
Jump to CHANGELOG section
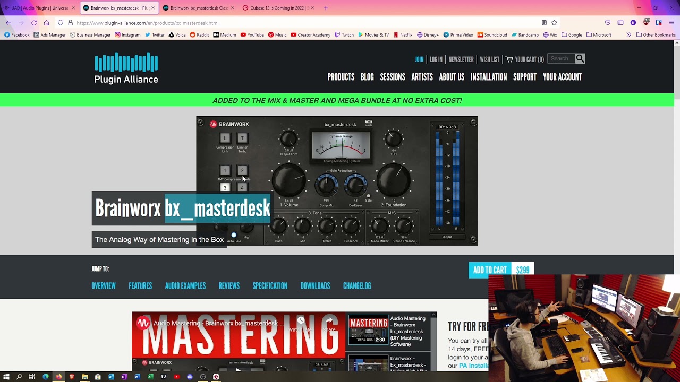[357, 286]
